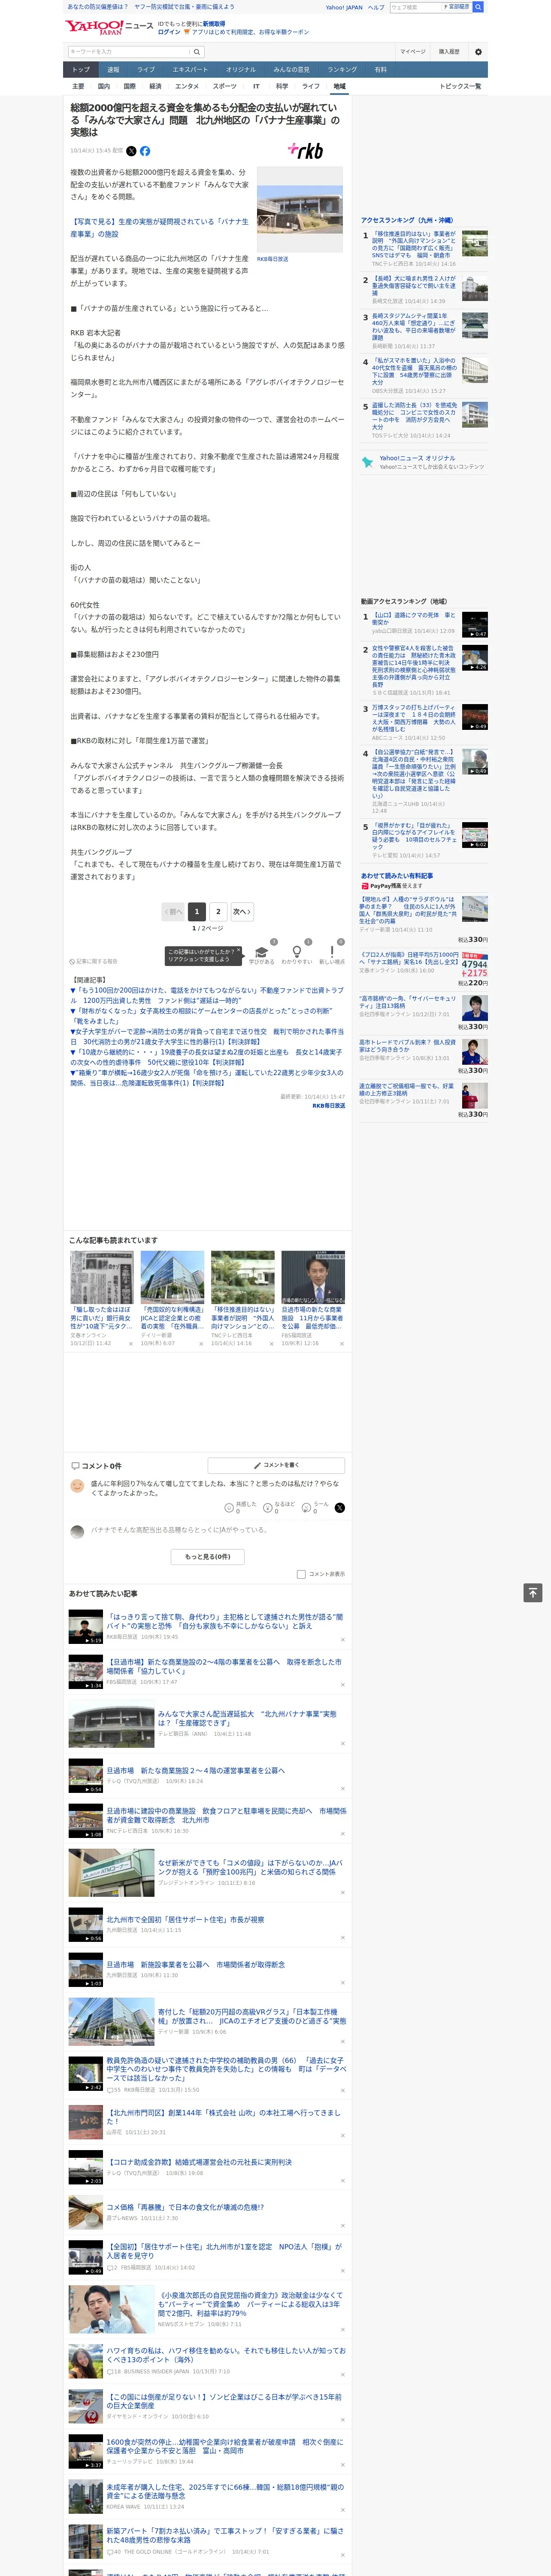Open related link もう100回か200回はかけた
The image size is (551, 2576).
[x=206, y=995]
